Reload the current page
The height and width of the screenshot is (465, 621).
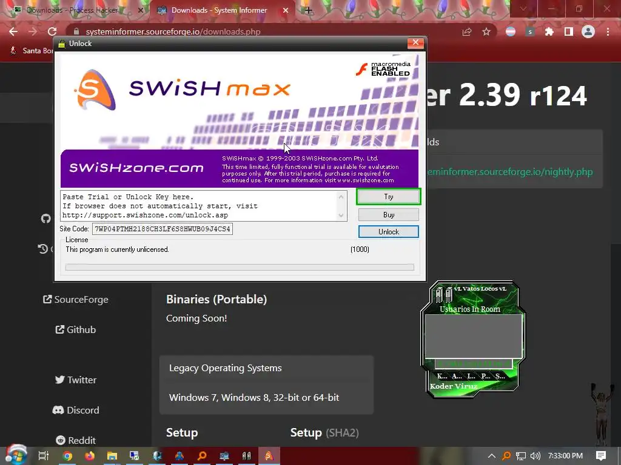52,31
